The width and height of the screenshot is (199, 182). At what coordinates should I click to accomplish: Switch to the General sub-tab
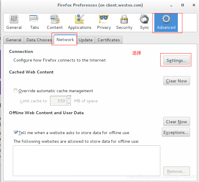(14, 40)
